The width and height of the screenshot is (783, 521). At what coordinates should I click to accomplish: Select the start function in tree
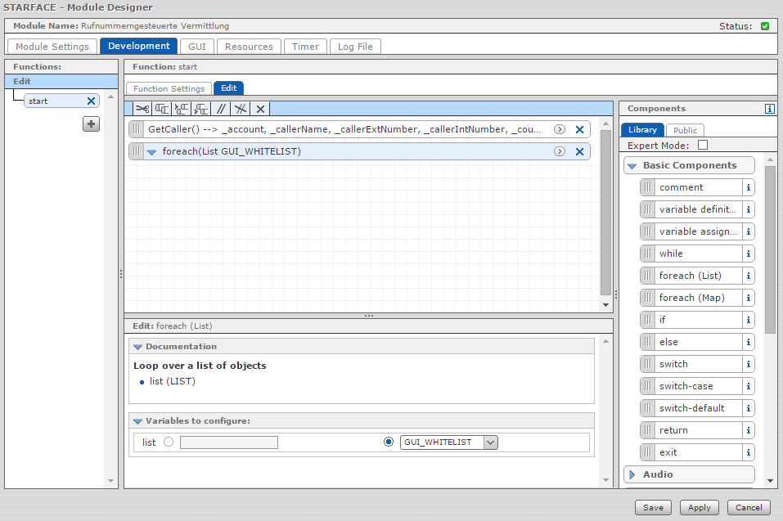point(55,101)
